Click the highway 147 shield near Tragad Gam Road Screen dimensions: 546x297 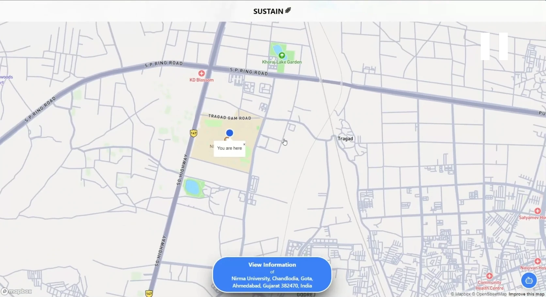click(x=194, y=133)
